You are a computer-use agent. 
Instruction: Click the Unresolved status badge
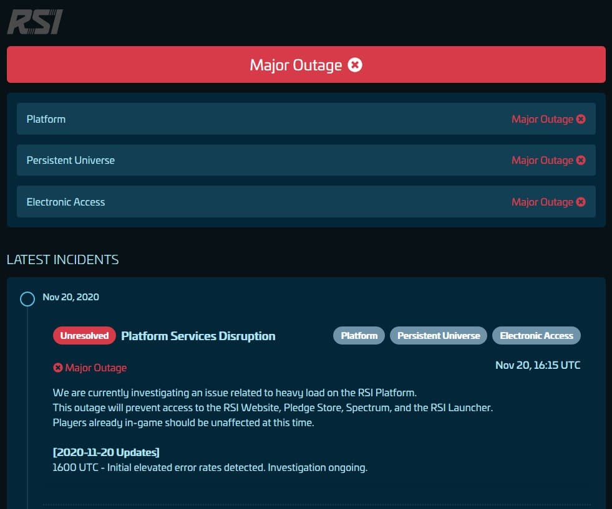pos(84,336)
